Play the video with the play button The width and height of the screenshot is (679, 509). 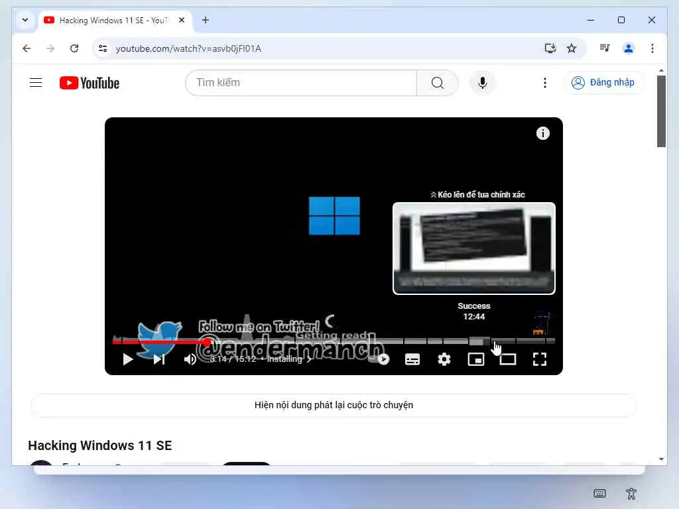tap(127, 359)
